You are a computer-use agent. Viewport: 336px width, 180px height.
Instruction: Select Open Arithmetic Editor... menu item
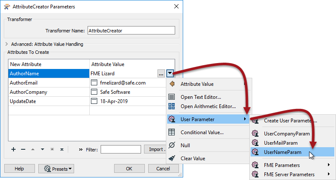[208, 106]
